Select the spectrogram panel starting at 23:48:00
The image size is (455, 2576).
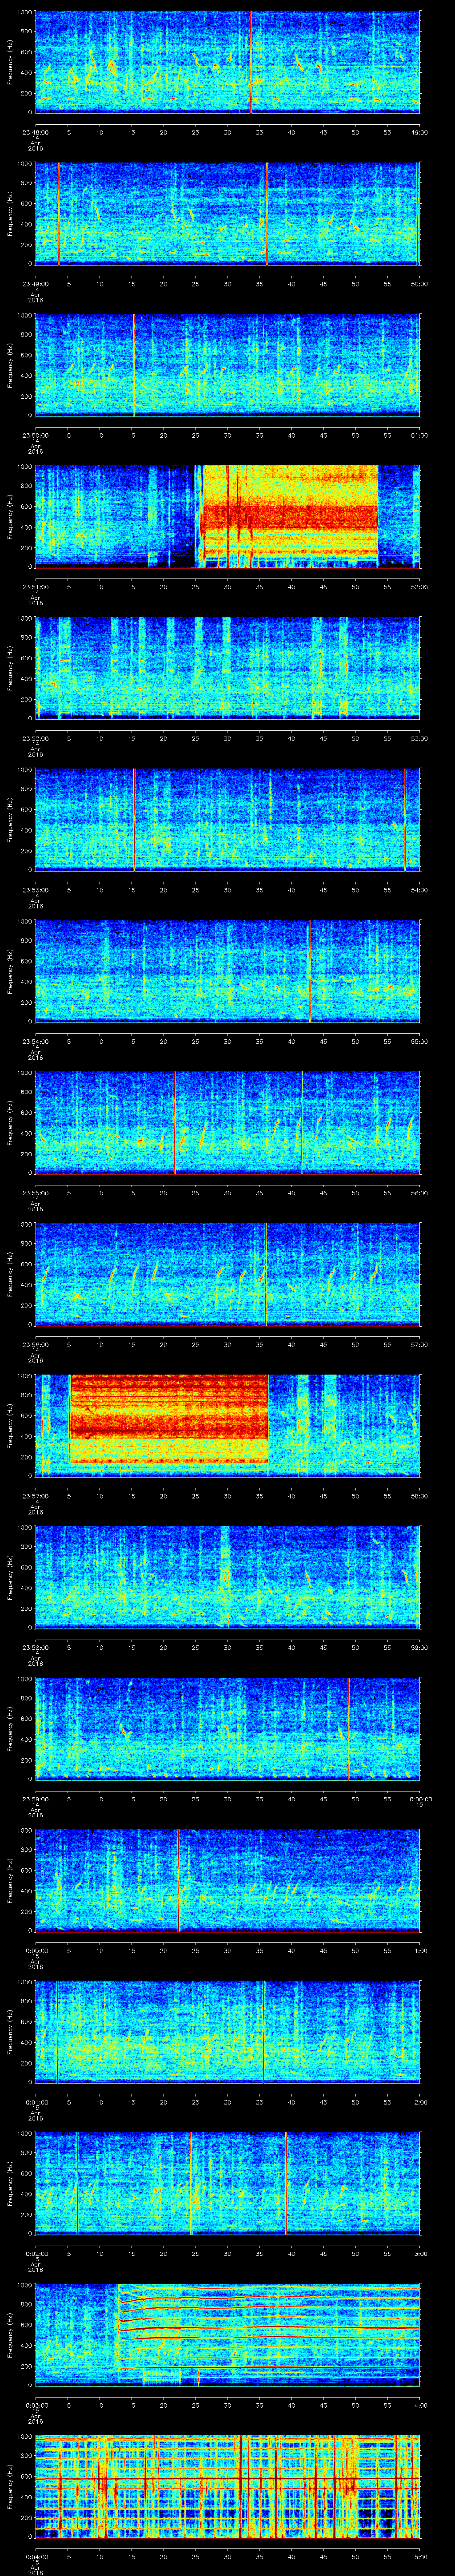point(228,62)
